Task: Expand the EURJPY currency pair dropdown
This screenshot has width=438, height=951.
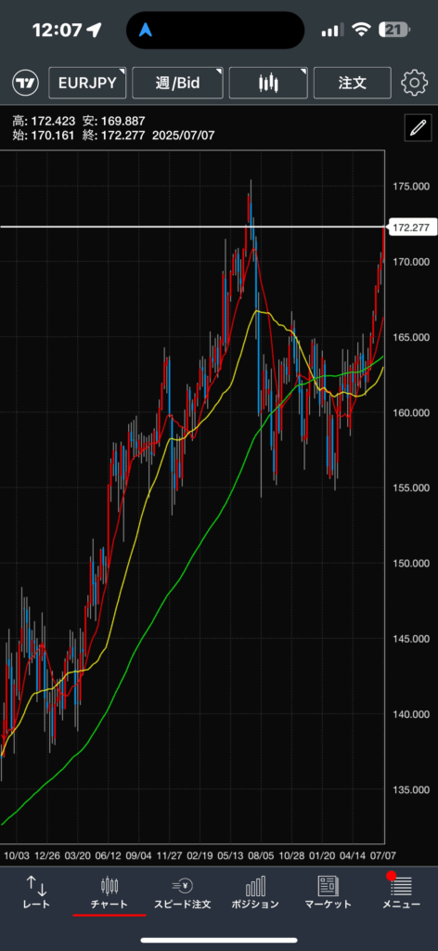Action: click(x=87, y=83)
